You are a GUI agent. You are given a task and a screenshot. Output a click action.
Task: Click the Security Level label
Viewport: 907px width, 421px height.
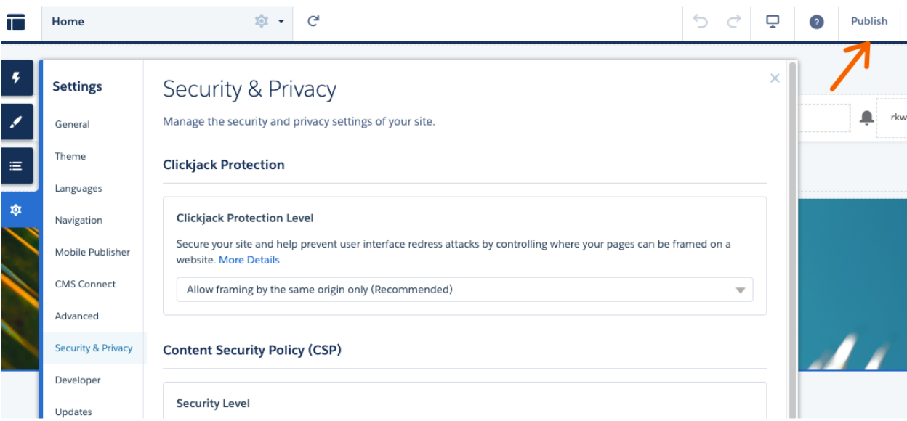(x=213, y=403)
